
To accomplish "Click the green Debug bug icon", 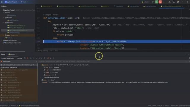I will coord(156,2).
